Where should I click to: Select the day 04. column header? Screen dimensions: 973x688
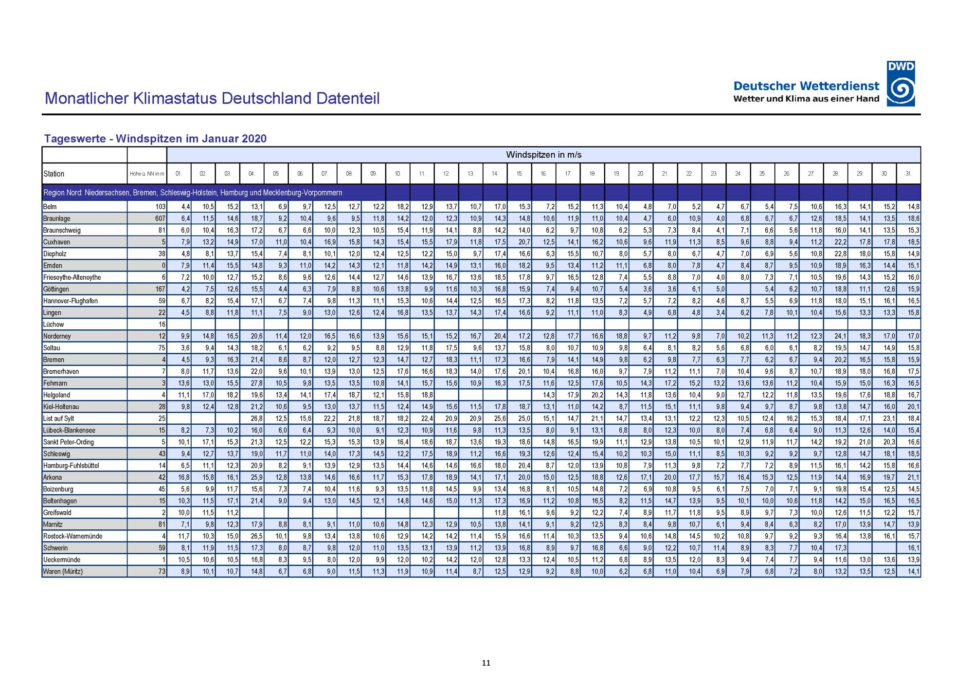tap(252, 174)
